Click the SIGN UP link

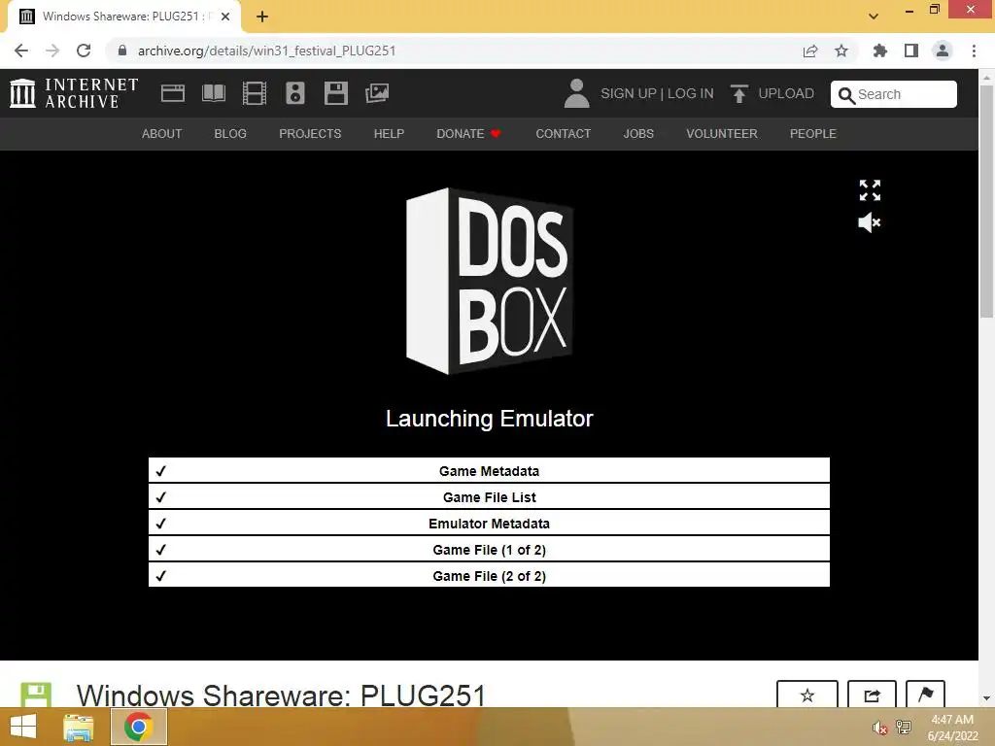(629, 93)
